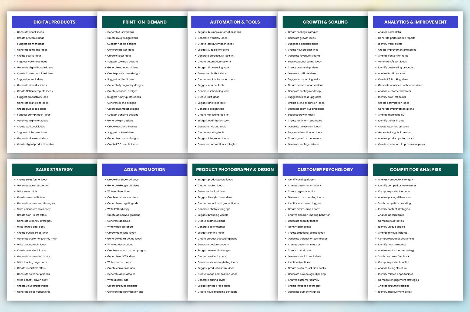Select 'Analyze listing structure'
The image size is (470, 312).
(392, 268)
